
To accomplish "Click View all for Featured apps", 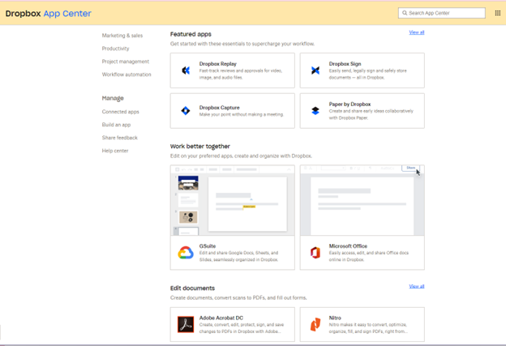I will point(417,32).
